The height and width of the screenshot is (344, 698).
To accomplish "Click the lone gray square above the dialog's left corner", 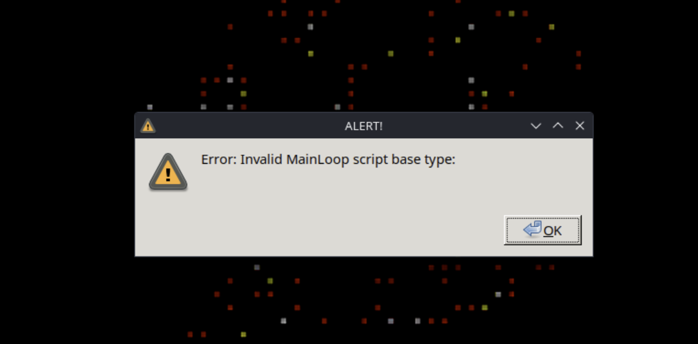I will pos(150,107).
